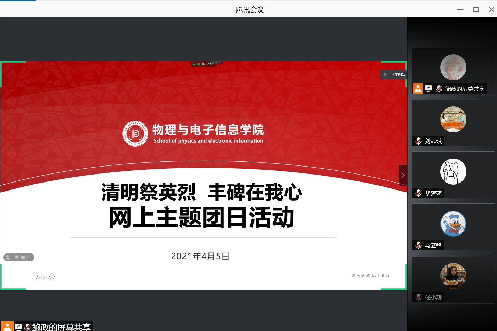Screen dimensions: 497x331
Task: Click muted microphone icon next to 黎梦茹
Action: tap(419, 193)
